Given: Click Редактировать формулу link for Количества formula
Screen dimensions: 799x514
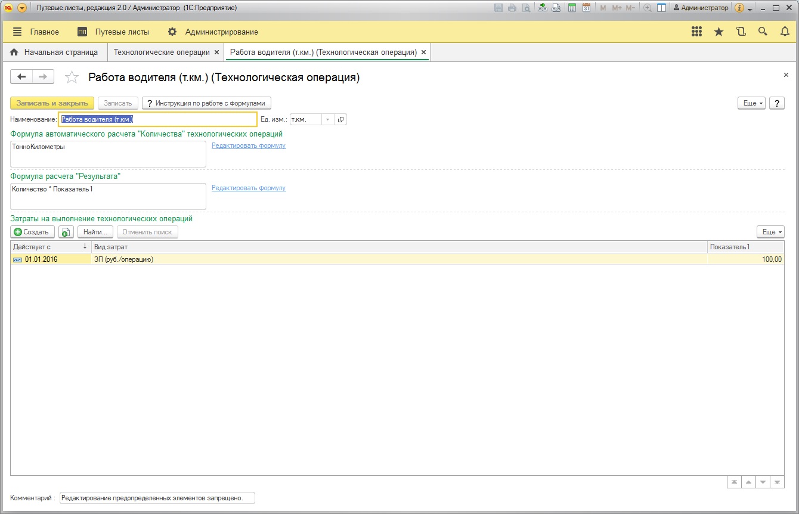Looking at the screenshot, I should pyautogui.click(x=249, y=145).
